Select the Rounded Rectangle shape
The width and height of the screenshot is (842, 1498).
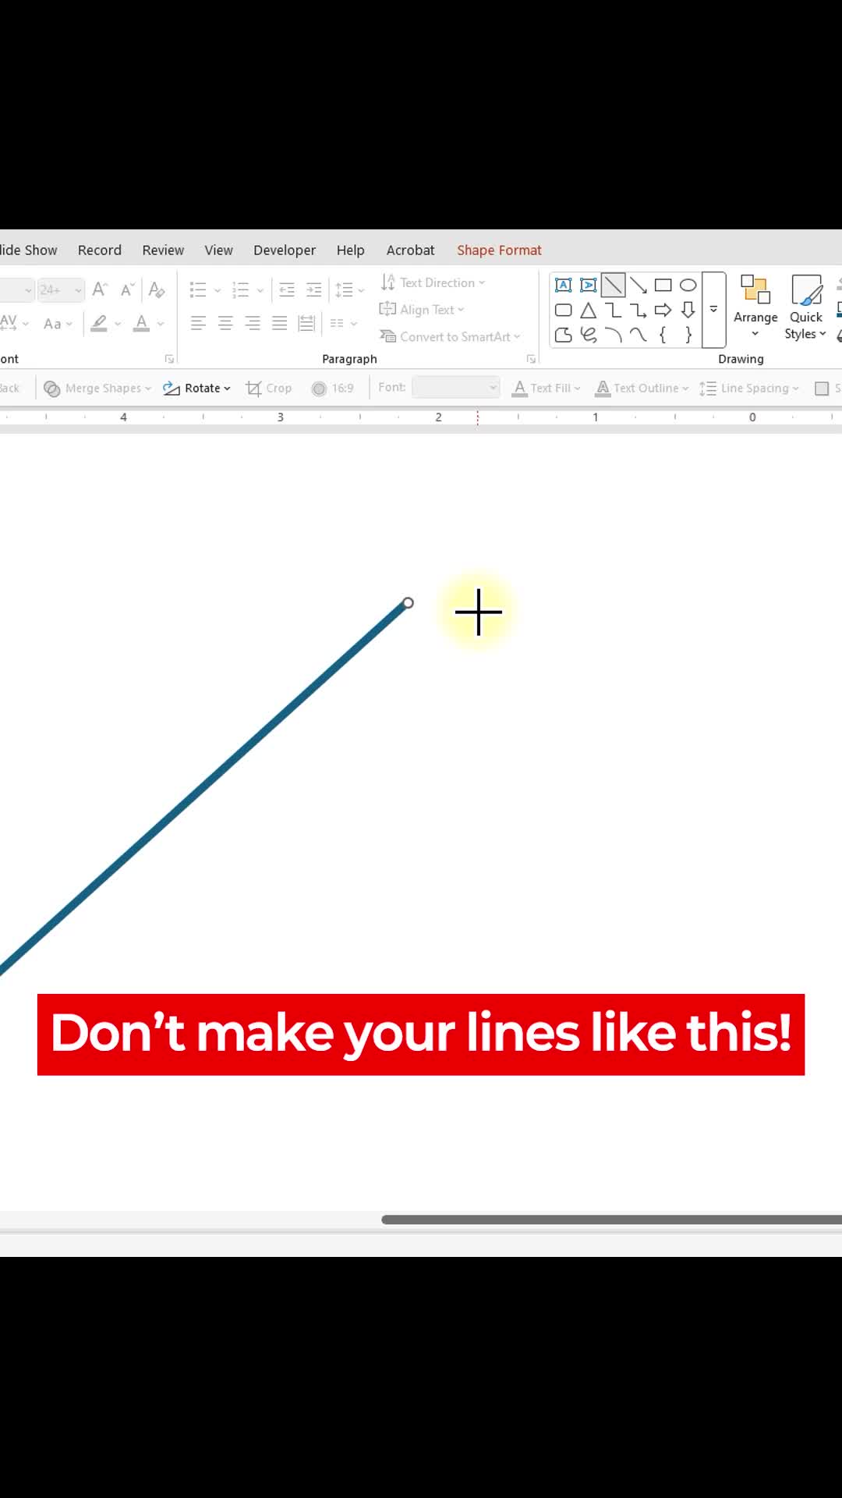tap(563, 311)
